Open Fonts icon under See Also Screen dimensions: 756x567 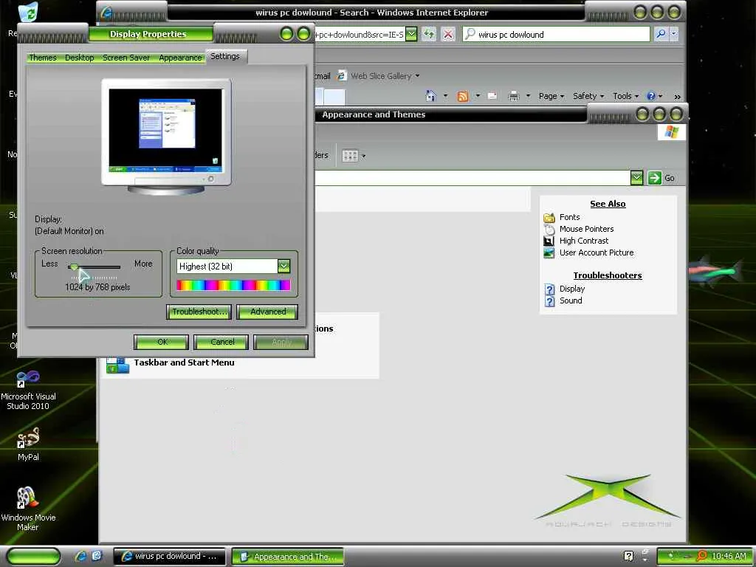pos(549,218)
